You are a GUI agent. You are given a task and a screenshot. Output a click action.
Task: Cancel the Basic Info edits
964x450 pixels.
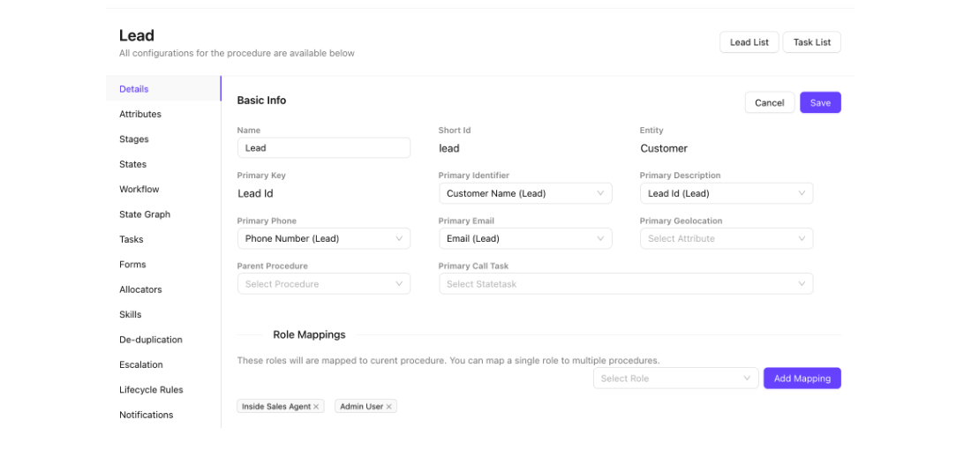coord(769,103)
